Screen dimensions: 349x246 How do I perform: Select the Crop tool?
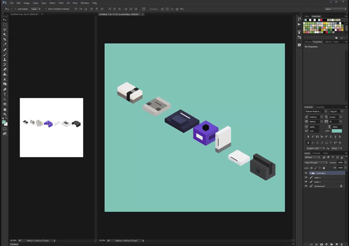5,39
